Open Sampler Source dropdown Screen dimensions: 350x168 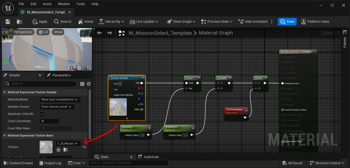pos(57,107)
